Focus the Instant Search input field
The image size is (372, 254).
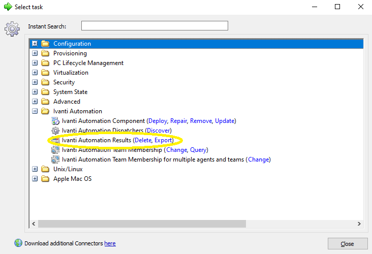(x=154, y=25)
